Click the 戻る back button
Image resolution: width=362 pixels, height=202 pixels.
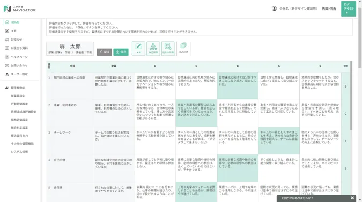[105, 52]
